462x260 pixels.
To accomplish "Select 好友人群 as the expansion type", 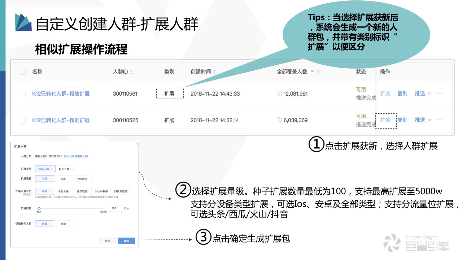I will 65,169.
